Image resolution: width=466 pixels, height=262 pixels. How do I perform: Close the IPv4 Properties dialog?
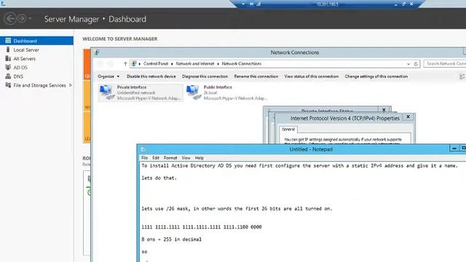click(408, 117)
